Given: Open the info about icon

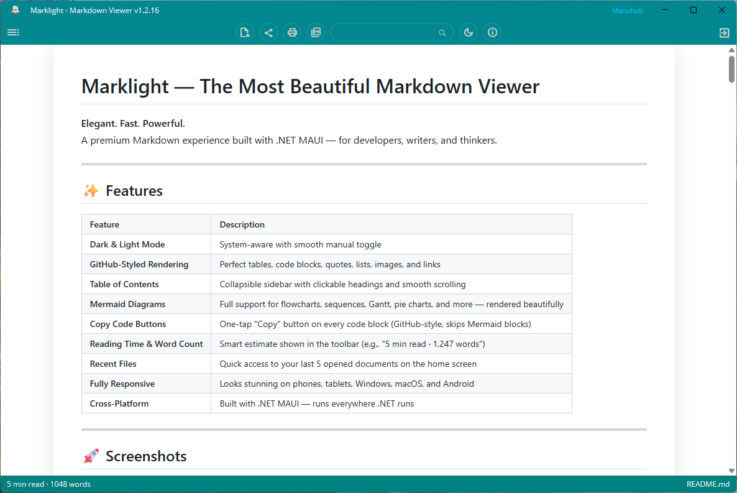Looking at the screenshot, I should pyautogui.click(x=492, y=32).
